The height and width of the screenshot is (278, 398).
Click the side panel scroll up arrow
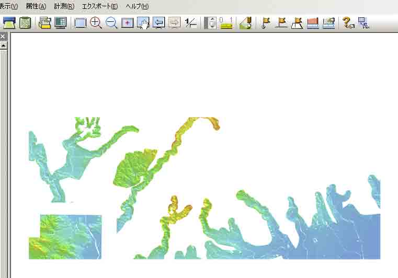(3, 45)
